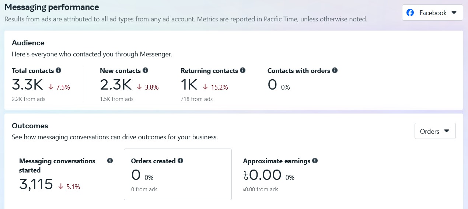Click the Contacts with orders info icon
This screenshot has height=209, width=468.
(335, 70)
